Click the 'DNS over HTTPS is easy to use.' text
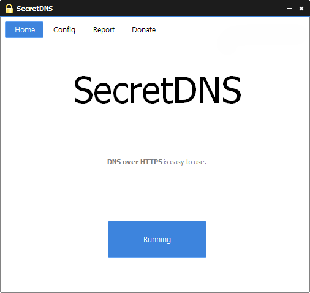Viewport: 310px width, 293px height. click(157, 162)
